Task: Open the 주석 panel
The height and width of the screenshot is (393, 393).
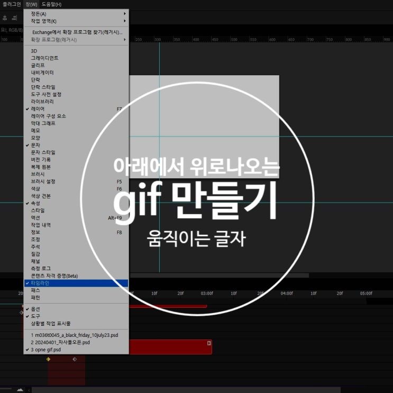Action: click(76, 247)
